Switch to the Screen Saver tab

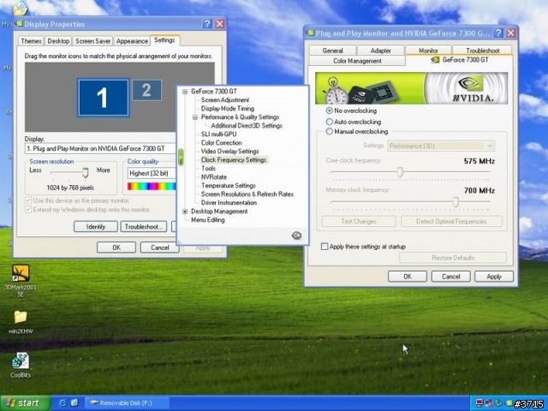tap(93, 41)
